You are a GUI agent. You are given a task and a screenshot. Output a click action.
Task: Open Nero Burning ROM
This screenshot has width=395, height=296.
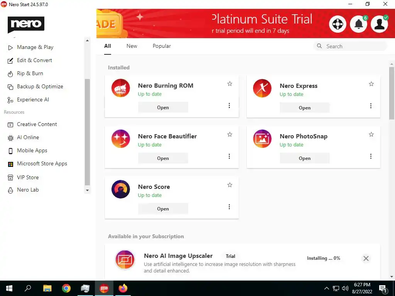pos(163,108)
